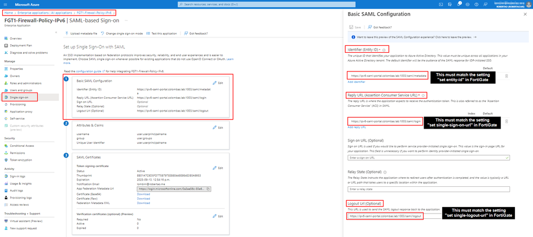The width and height of the screenshot is (533, 237).
Task: Click the Home breadcrumb
Action: click(x=9, y=13)
